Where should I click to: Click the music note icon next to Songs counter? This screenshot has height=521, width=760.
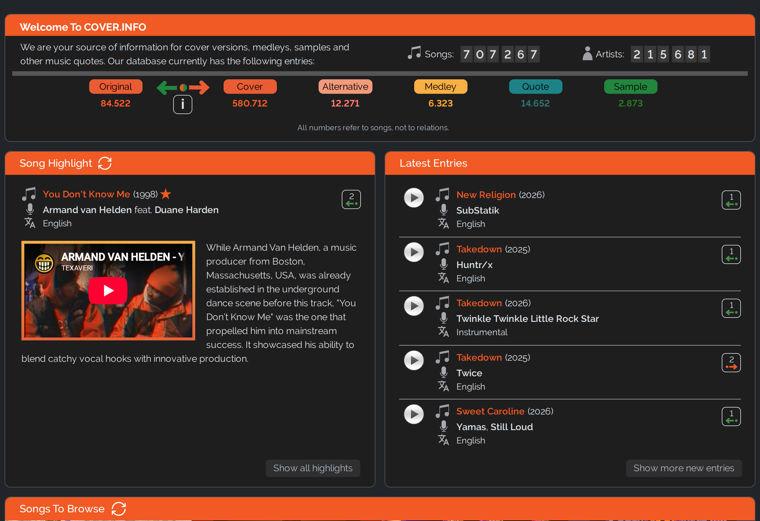pos(414,53)
